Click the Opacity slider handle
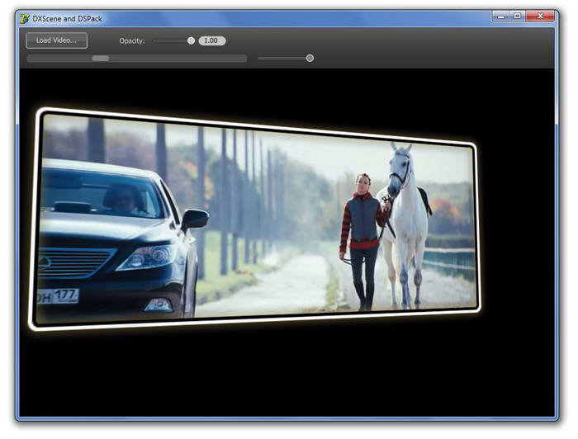 tap(191, 40)
